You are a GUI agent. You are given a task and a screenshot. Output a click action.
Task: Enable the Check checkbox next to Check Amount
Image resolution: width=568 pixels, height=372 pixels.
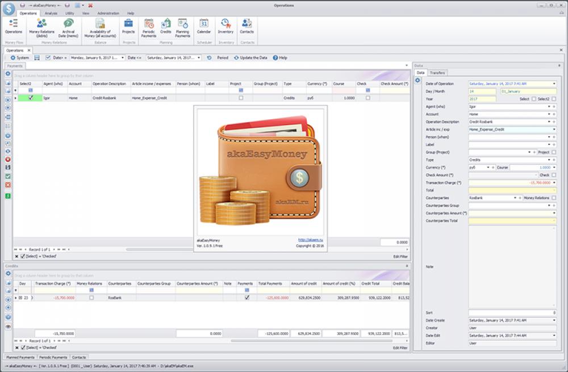pos(553,175)
